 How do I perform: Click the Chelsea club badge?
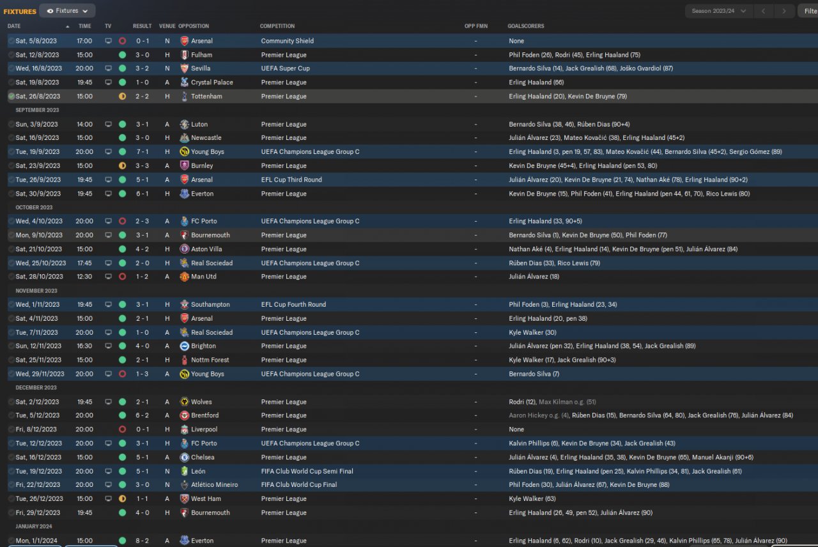tap(185, 458)
